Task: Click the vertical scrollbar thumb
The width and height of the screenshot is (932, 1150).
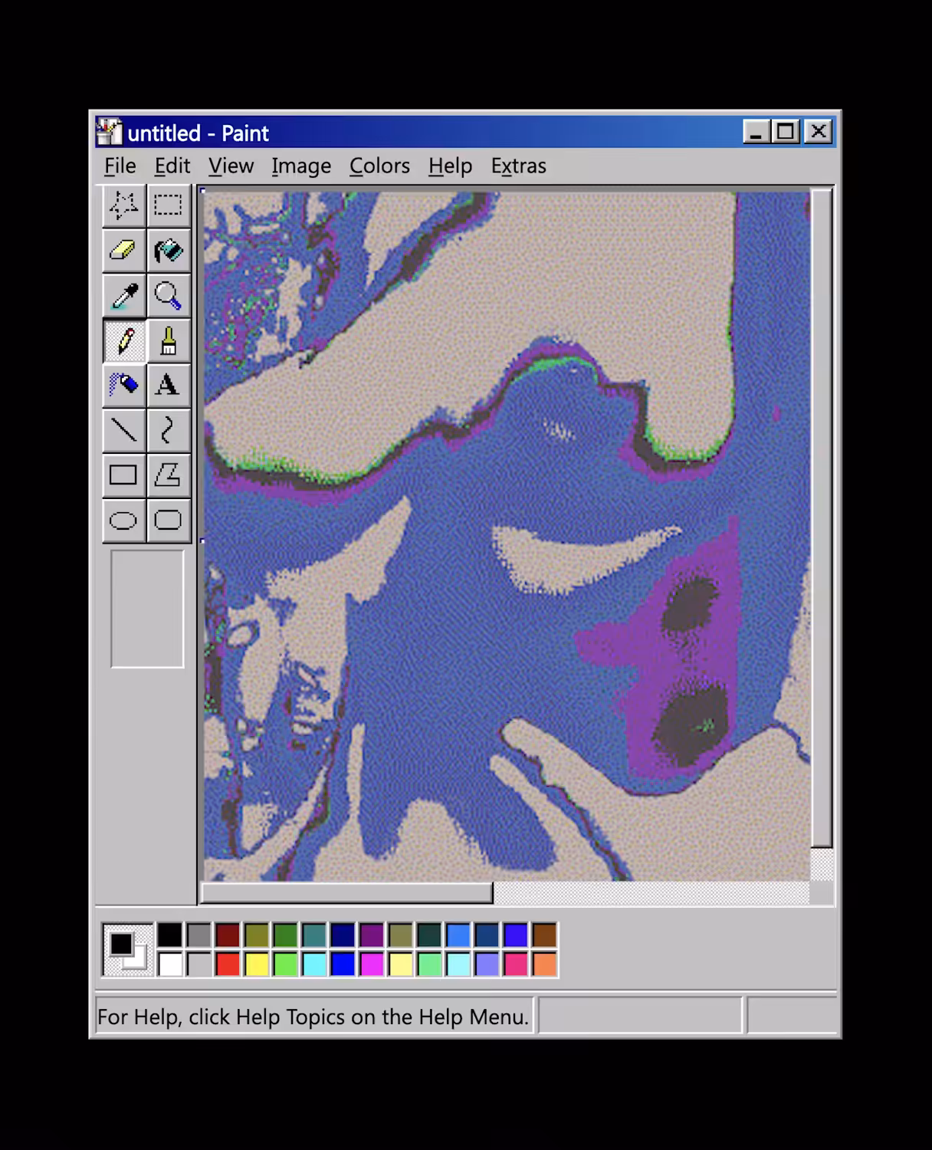Action: tap(822, 518)
